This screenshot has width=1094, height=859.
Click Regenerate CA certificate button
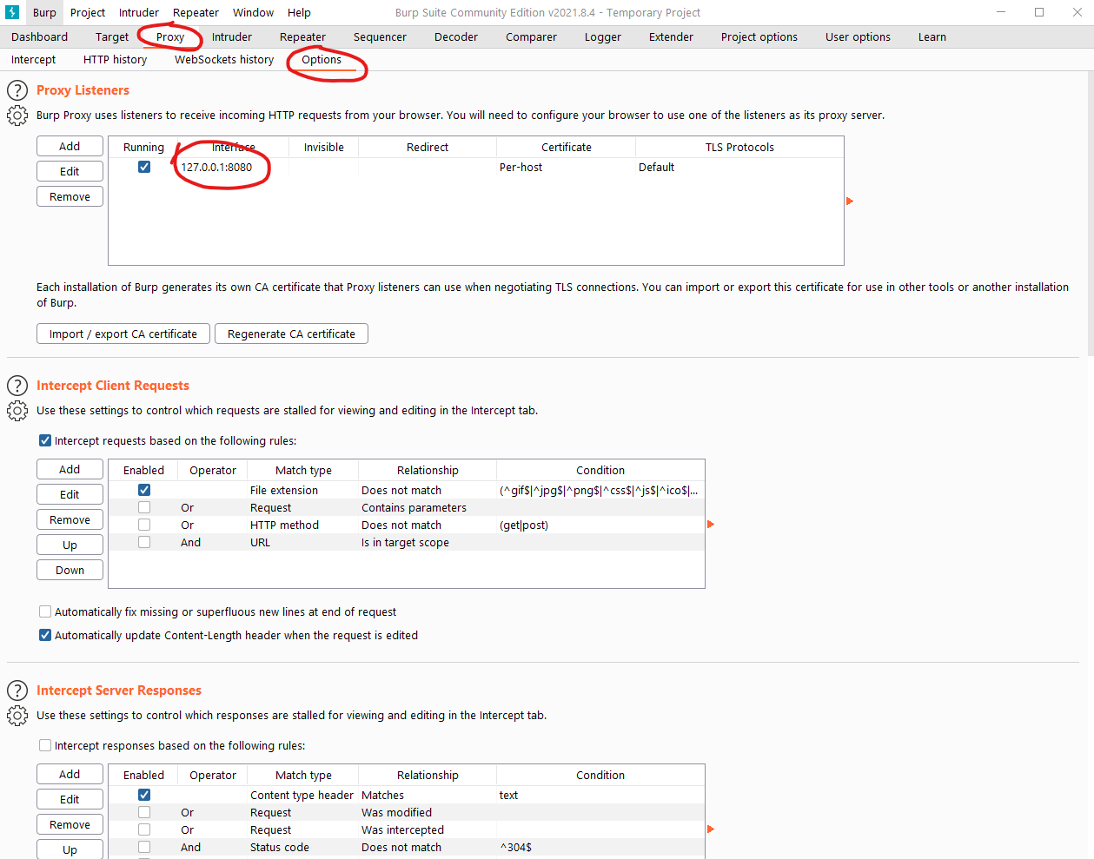pyautogui.click(x=291, y=334)
